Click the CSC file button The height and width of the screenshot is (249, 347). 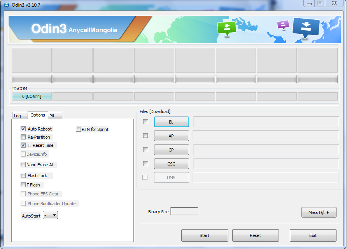(x=172, y=164)
